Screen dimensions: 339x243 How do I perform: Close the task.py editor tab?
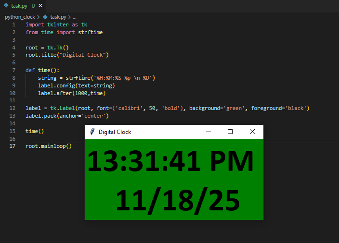coord(40,6)
